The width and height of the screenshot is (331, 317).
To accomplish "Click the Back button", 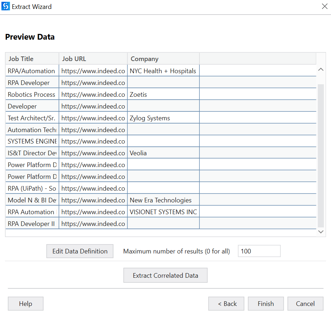I will (226, 303).
